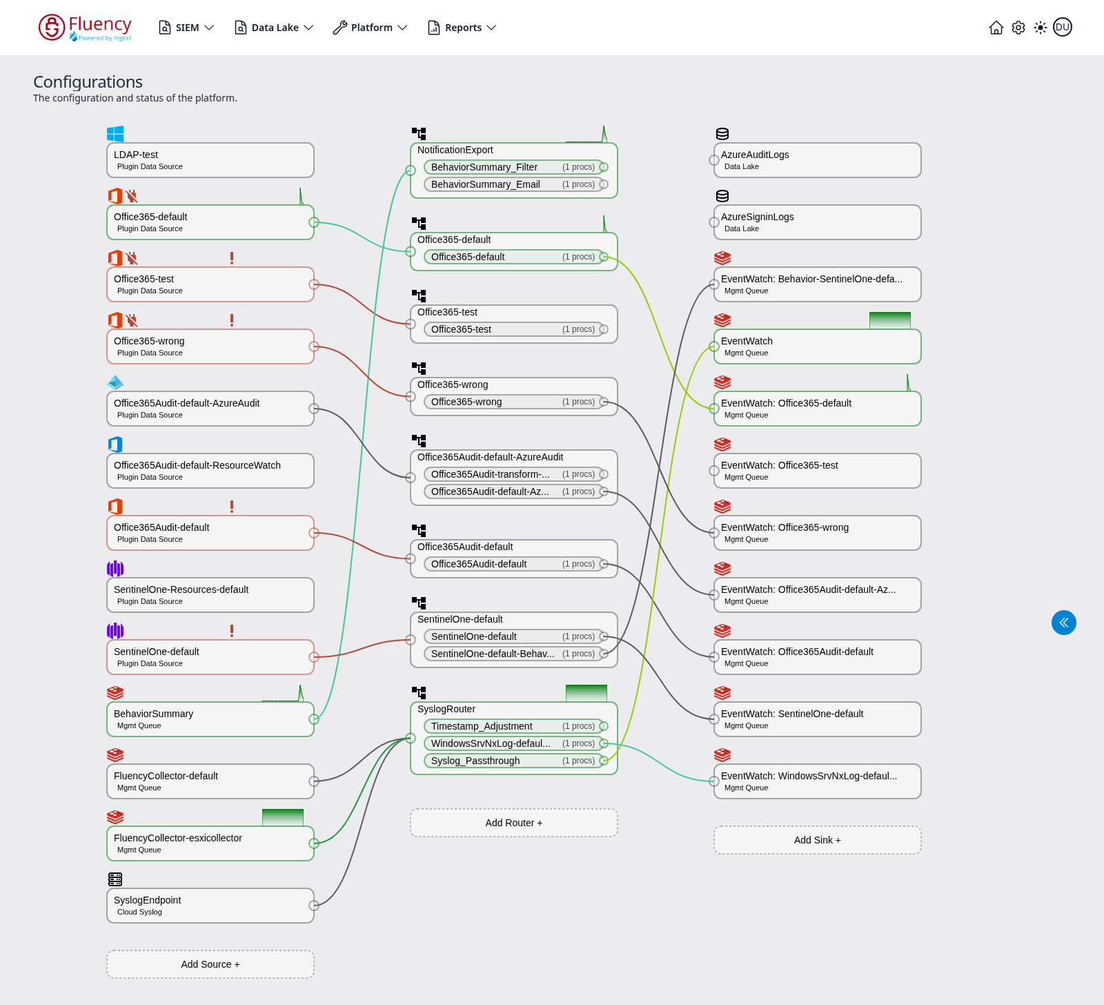1104x1005 pixels.
Task: Select the AzureAuditLogs sink node
Action: click(x=818, y=160)
